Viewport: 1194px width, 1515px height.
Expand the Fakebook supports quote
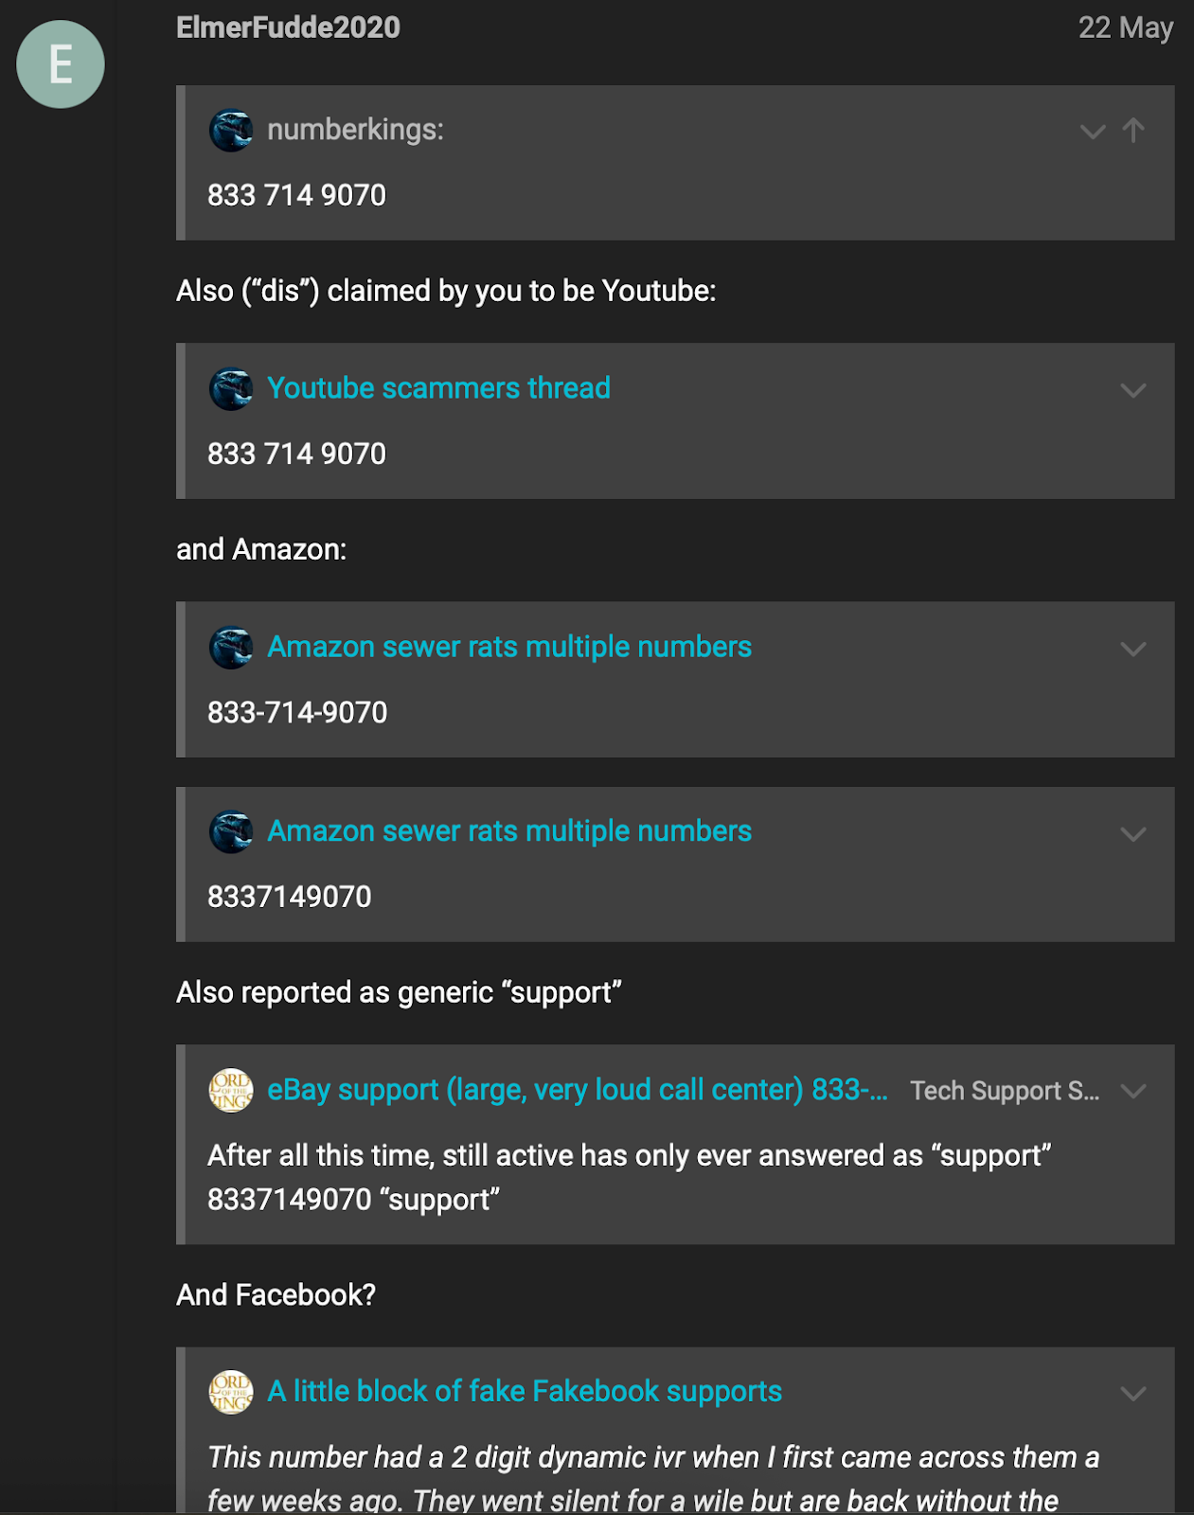tap(1133, 1393)
